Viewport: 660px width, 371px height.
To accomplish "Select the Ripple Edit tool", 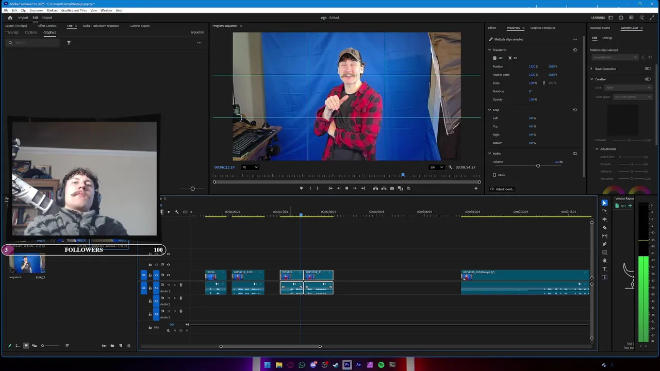I will (604, 220).
